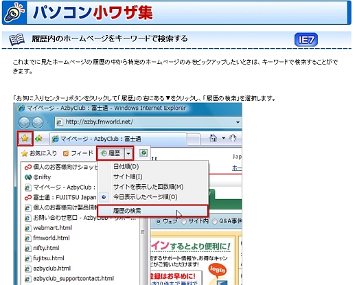Image resolution: width=357 pixels, height=285 pixels.
Task: Click the IE forward navigation button
Action: coord(38,122)
